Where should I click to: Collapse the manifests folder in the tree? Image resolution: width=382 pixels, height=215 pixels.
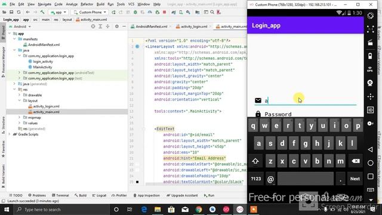click(x=14, y=39)
